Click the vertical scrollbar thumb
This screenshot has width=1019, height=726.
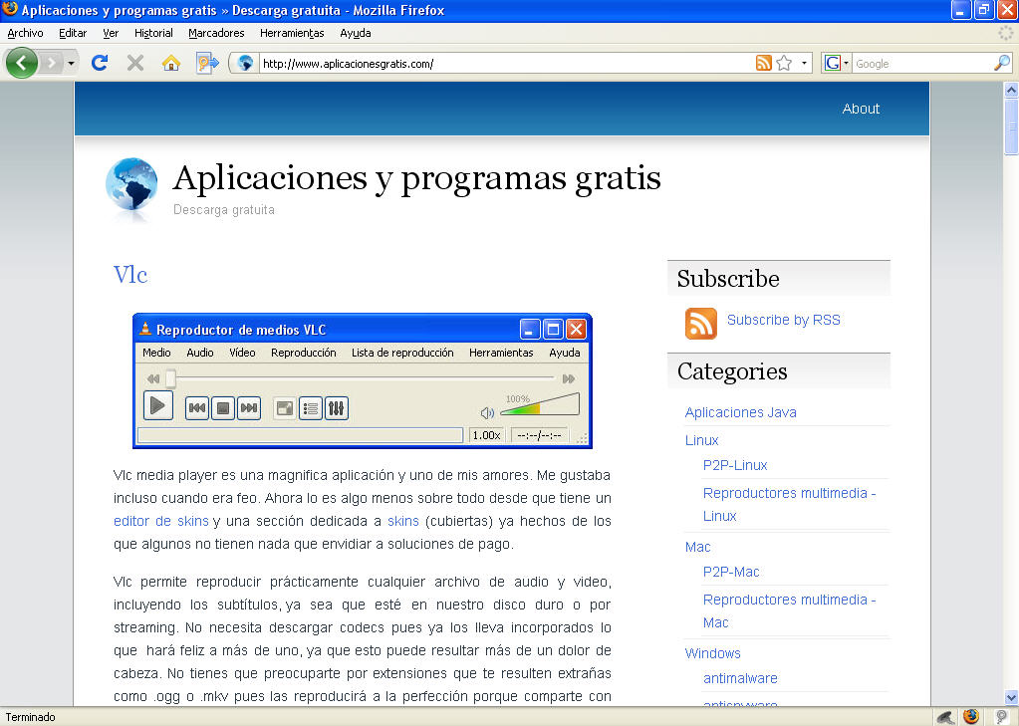pos(1011,126)
